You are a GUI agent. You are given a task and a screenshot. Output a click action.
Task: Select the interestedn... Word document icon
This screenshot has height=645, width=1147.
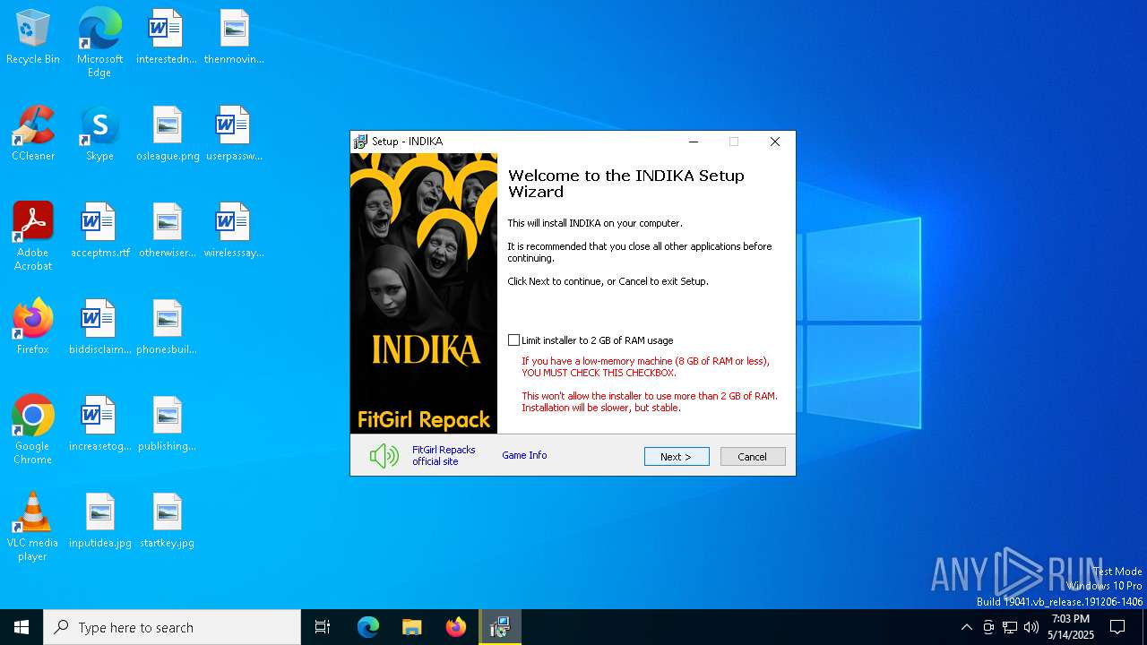[167, 38]
